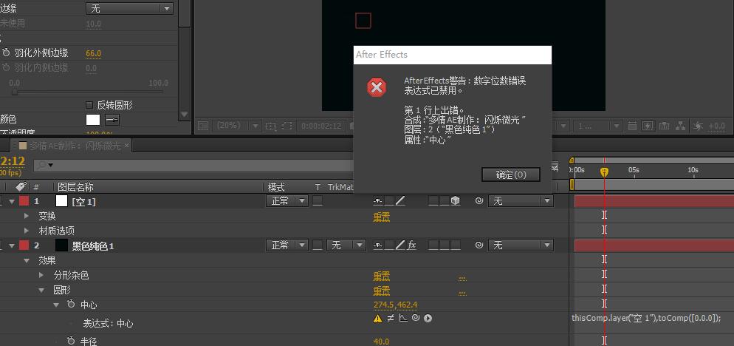Click the fx effects switch on 黑色纯色 1

pos(412,245)
